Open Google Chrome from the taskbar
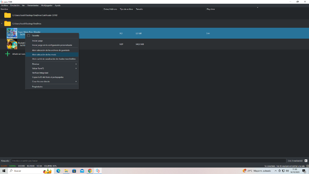This screenshot has height=174, width=309. tap(90, 171)
